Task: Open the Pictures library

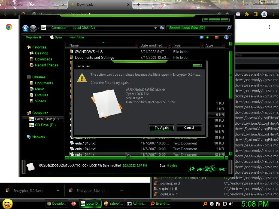Action: tap(41, 95)
